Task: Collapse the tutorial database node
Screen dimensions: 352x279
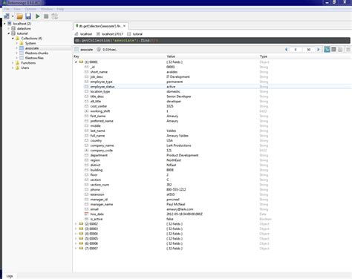Action: pos(9,33)
